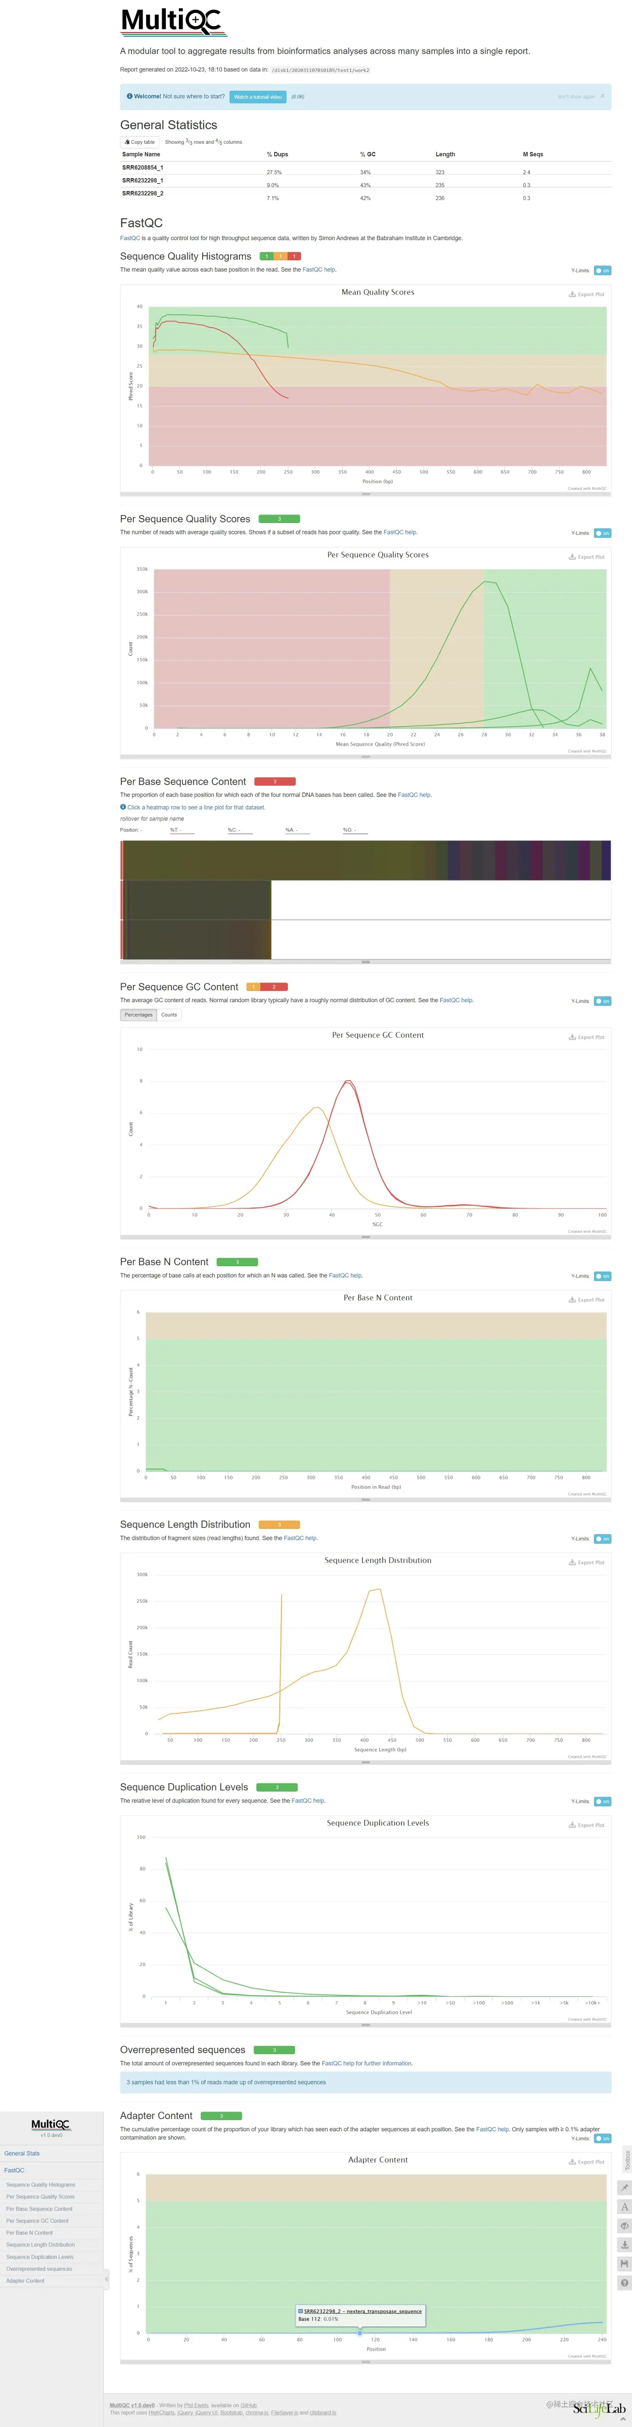The image size is (632, 2427).
Task: Toggle Y-Limits for Sequence Duplication Levels
Action: click(603, 1801)
